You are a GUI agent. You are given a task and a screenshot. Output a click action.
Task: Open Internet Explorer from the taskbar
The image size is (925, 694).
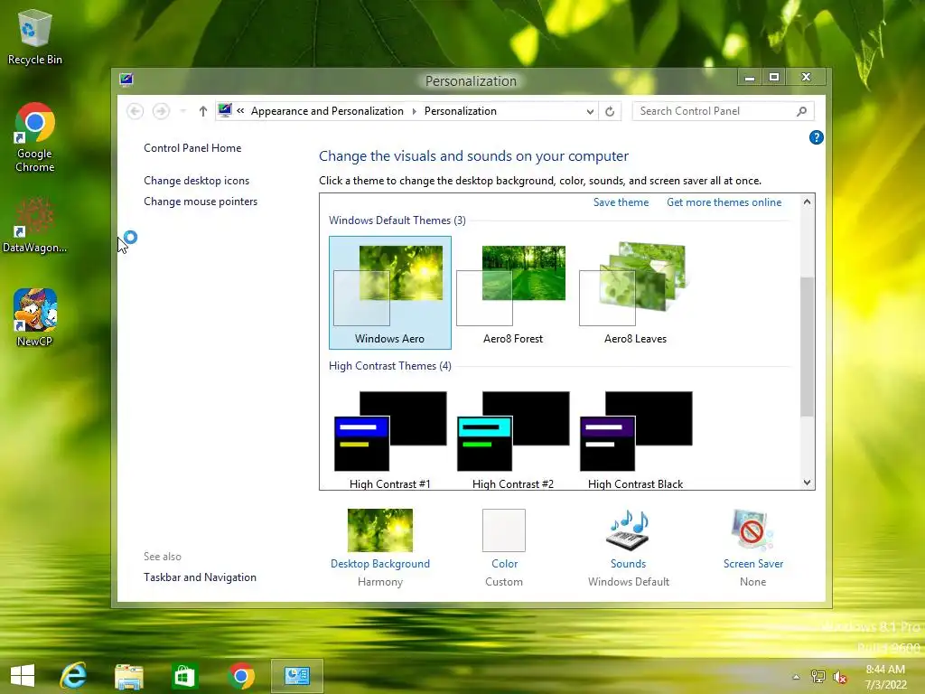tap(73, 676)
